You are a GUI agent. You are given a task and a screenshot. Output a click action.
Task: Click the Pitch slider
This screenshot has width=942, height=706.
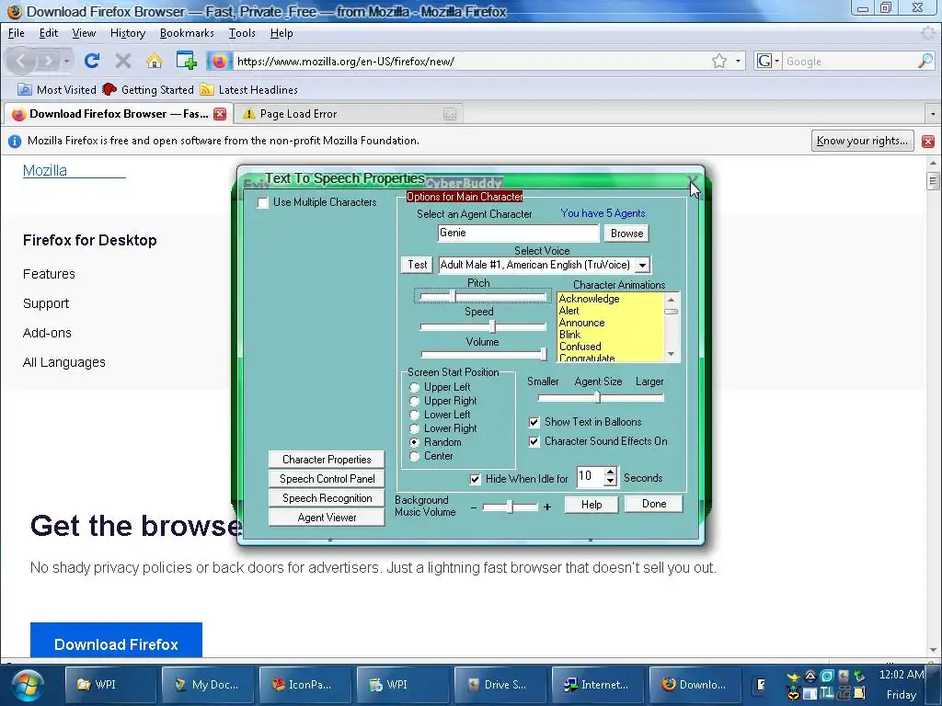[483, 297]
